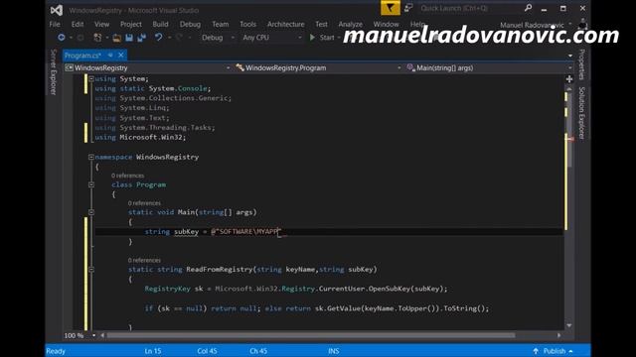636x357 pixels.
Task: Click the split editor plus icon
Action: coord(569,79)
